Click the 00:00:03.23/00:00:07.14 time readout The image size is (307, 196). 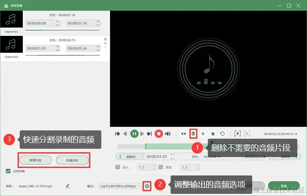click(281, 134)
